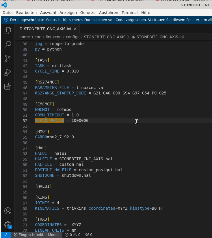
Task: Select the STONEBITE_CNC_AXIS.ini editor tab
Action: [x=47, y=29]
